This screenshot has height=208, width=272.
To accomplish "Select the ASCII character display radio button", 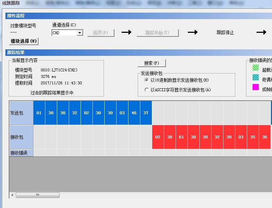I will click(x=146, y=90).
